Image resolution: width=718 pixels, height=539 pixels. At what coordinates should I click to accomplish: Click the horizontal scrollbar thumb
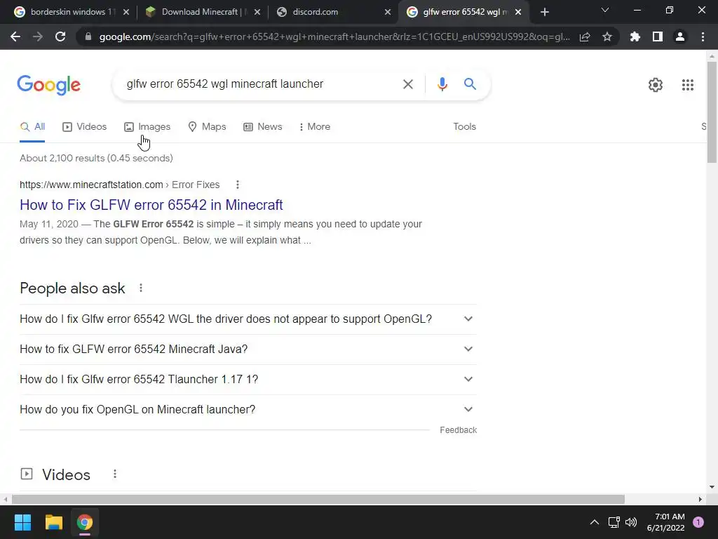[x=318, y=499]
